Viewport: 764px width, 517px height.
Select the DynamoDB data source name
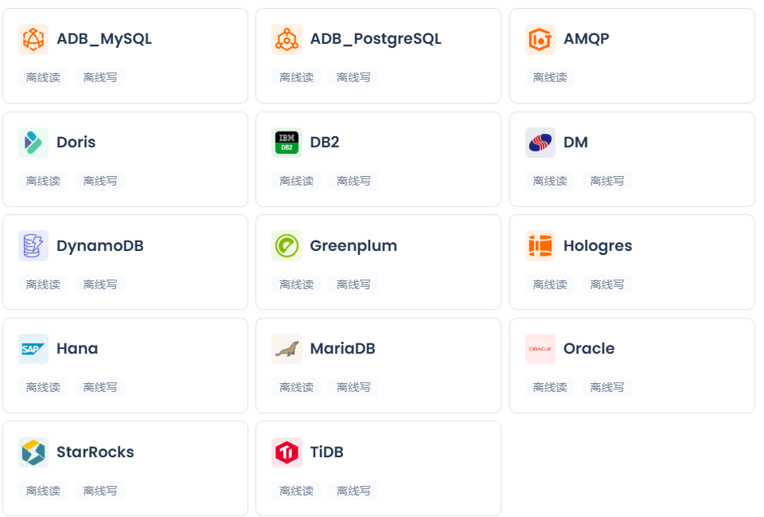[100, 246]
